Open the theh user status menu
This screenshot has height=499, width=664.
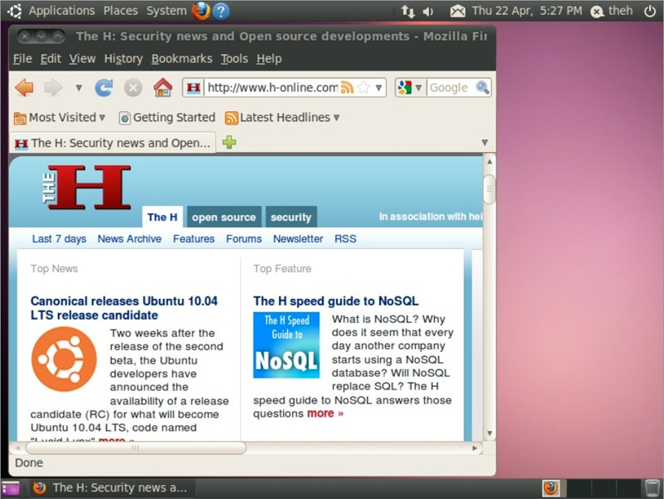pyautogui.click(x=612, y=11)
